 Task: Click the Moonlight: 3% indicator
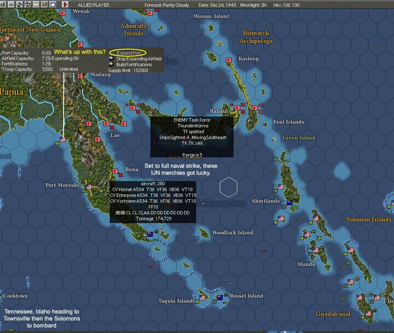253,5
